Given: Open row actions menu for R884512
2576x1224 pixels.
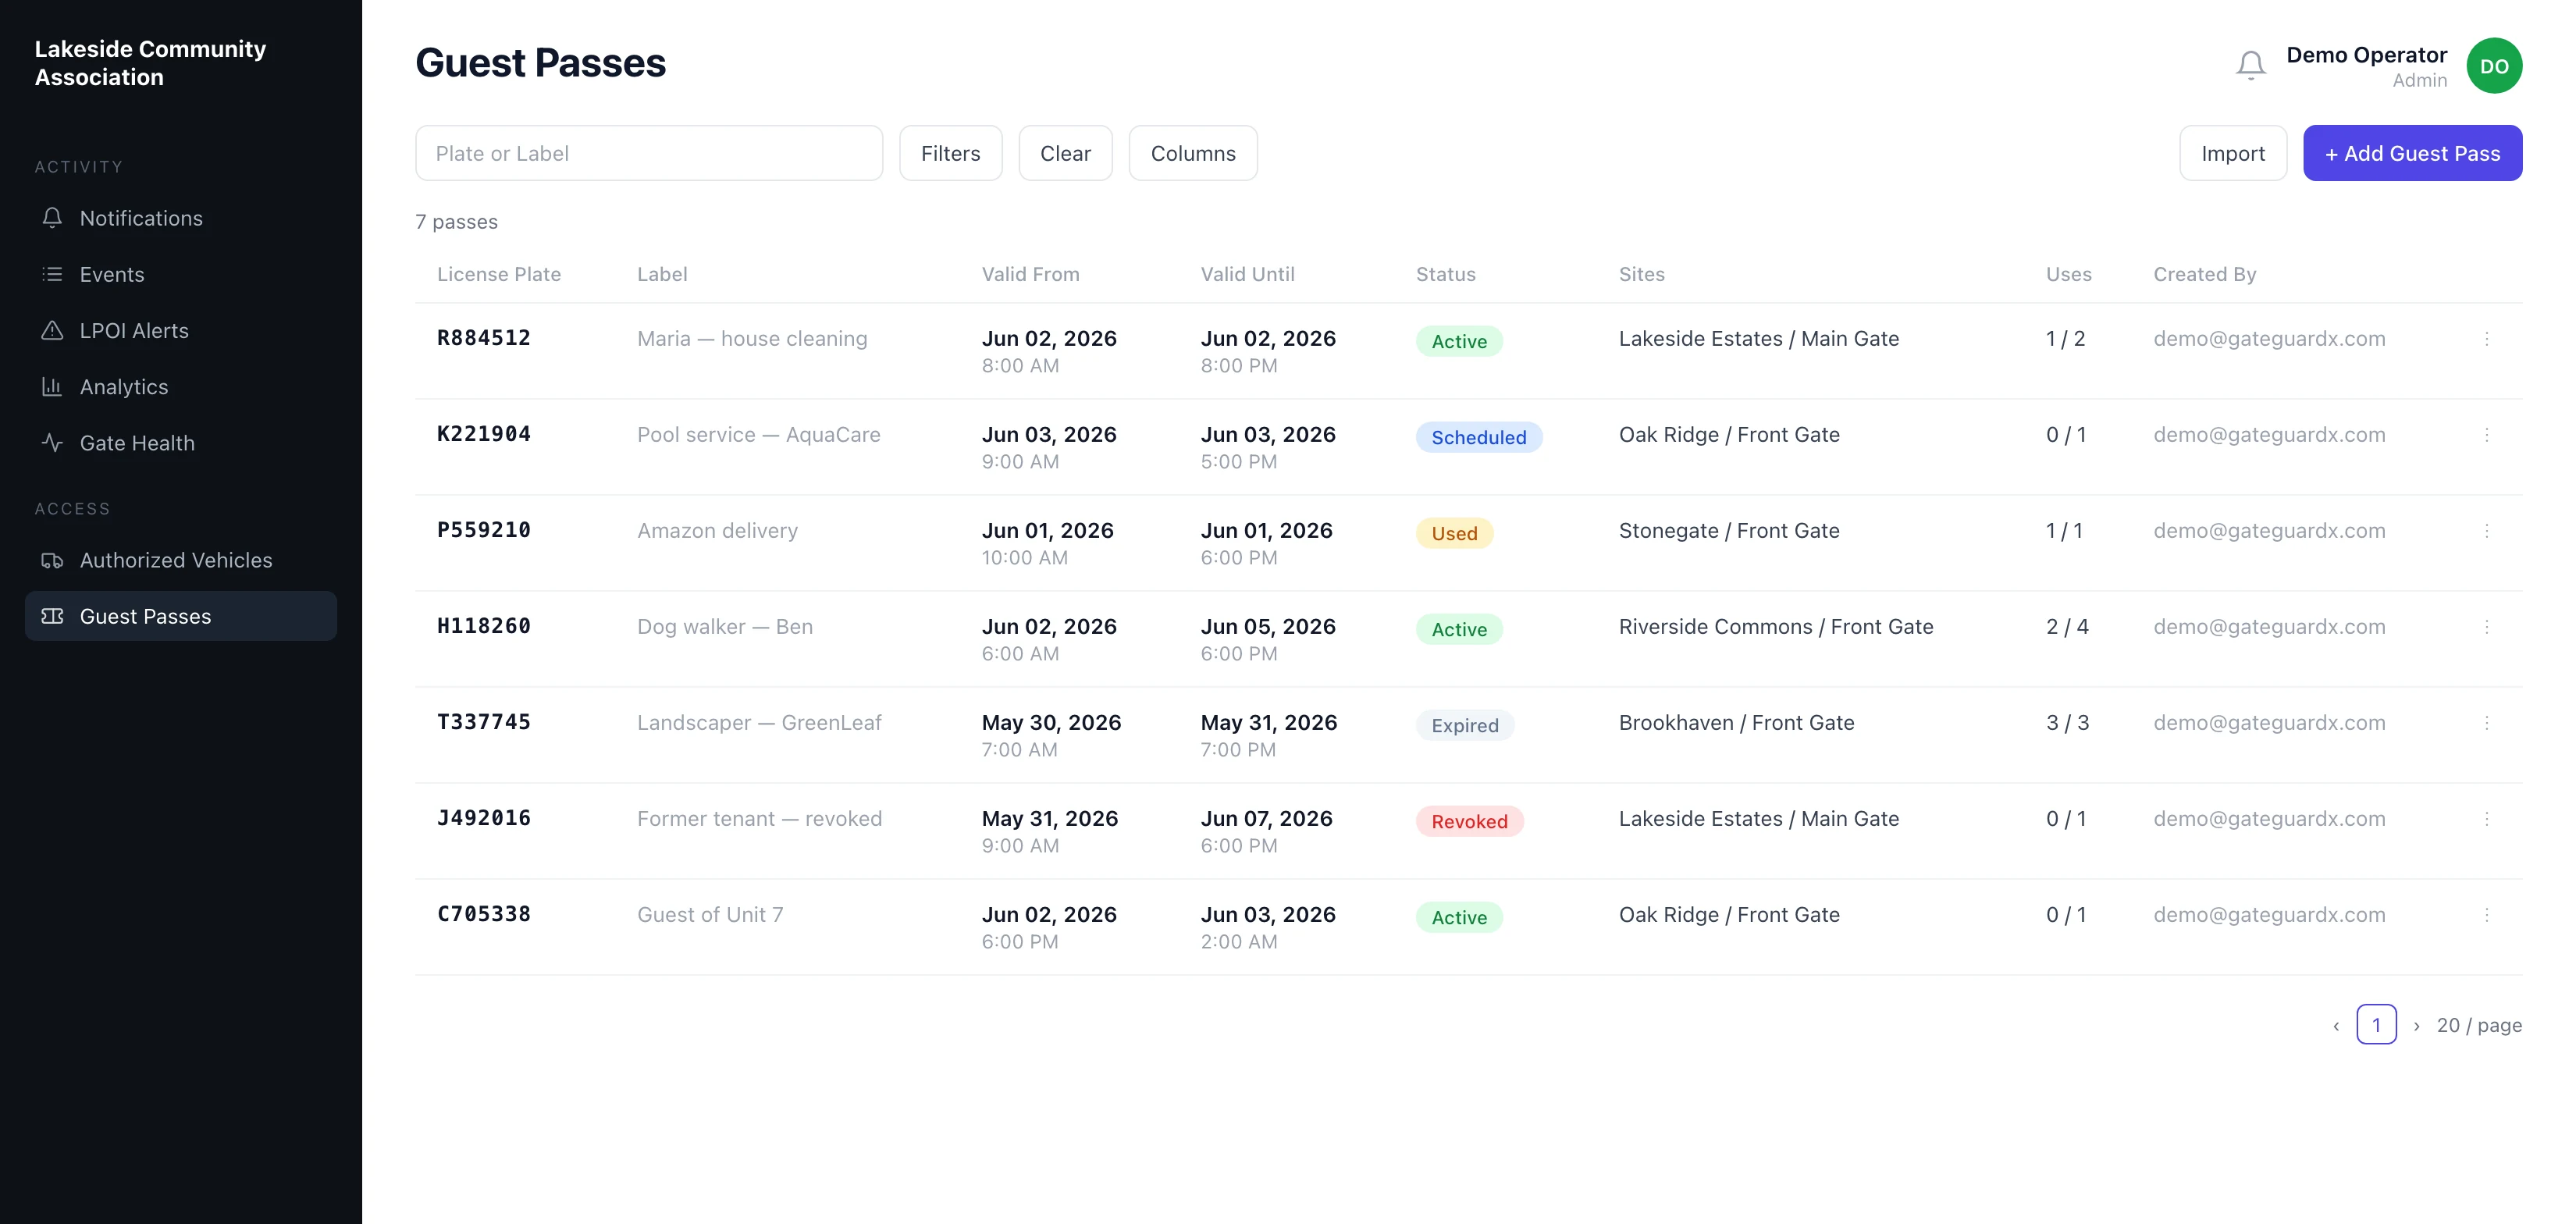Looking at the screenshot, I should tap(2486, 339).
